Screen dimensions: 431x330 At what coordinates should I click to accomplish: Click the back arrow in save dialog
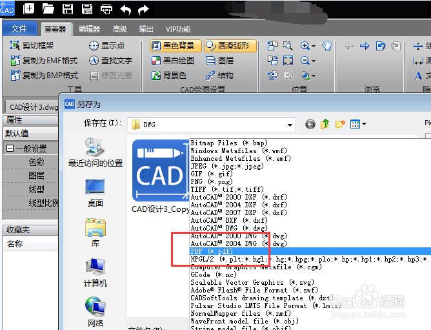(310, 125)
